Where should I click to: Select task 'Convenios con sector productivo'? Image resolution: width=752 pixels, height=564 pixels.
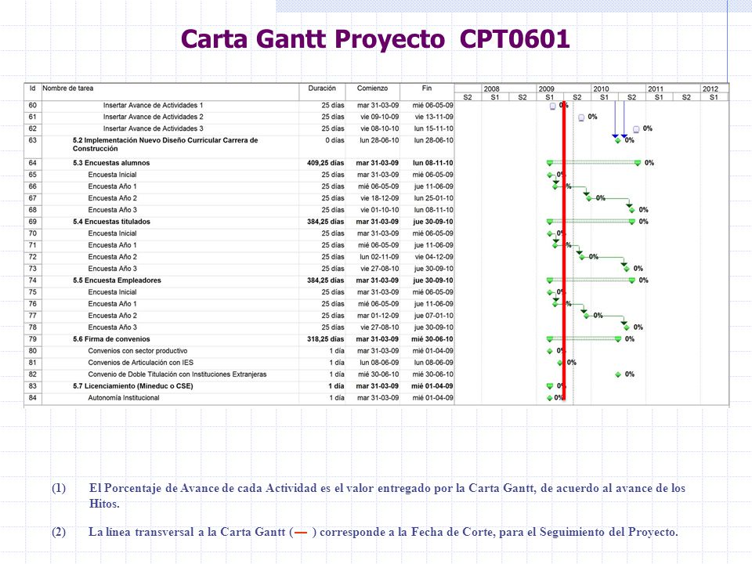pyautogui.click(x=138, y=351)
